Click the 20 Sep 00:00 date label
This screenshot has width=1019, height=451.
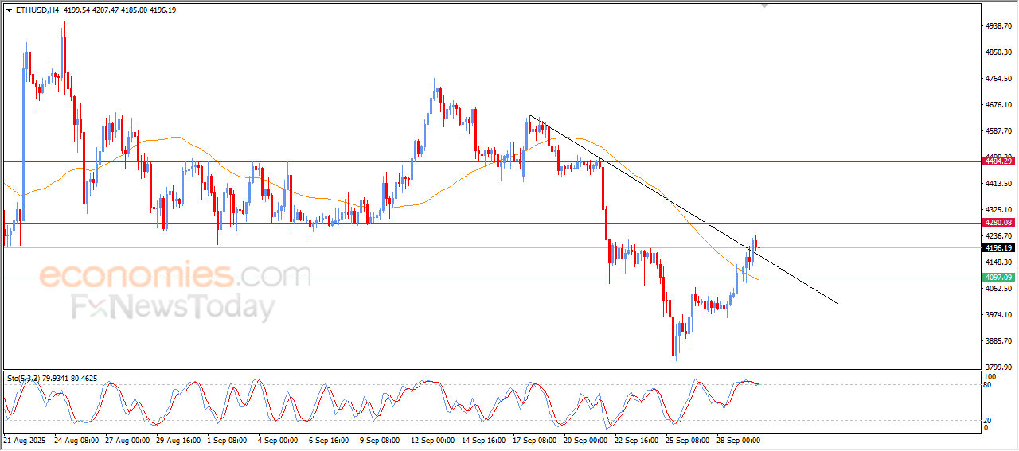[586, 440]
